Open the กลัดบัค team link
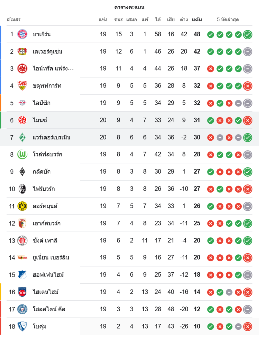 (x=42, y=172)
